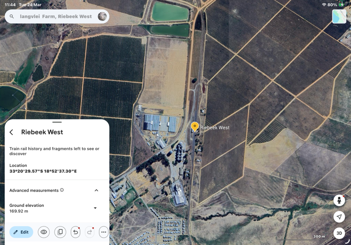Tap the compass location arrow button
The height and width of the screenshot is (245, 351).
coord(339,217)
